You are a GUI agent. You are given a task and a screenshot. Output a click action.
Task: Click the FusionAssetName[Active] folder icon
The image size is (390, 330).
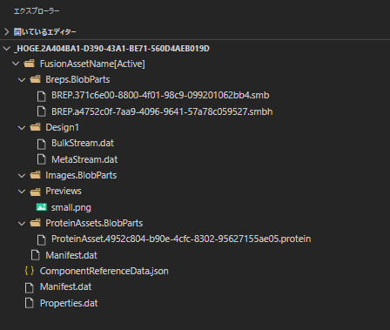click(x=30, y=64)
